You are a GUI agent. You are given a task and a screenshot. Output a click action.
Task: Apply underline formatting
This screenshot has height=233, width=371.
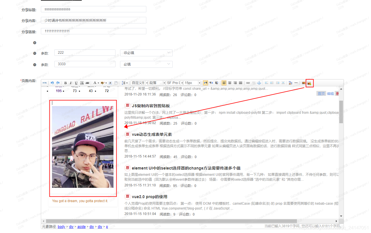[x=76, y=83]
